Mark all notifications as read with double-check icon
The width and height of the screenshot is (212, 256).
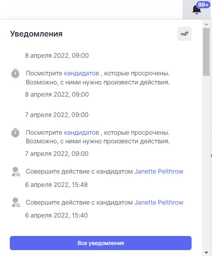[x=185, y=34]
